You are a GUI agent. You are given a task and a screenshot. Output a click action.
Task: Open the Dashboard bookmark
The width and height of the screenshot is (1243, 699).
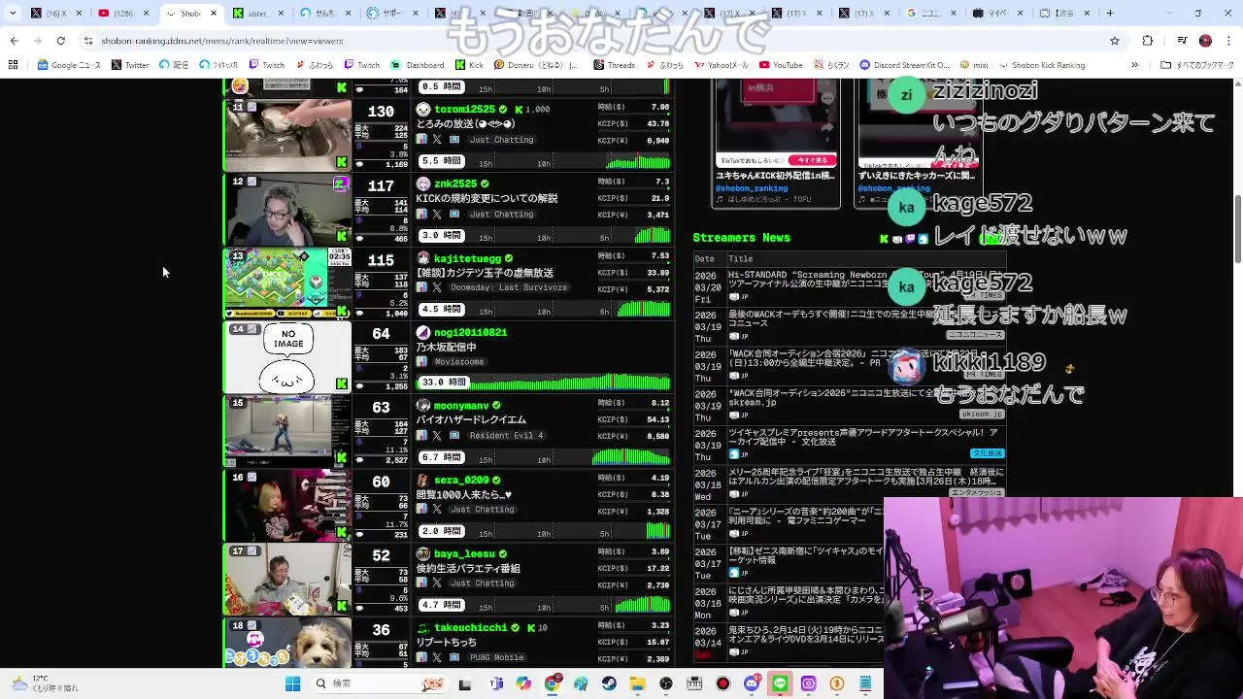point(418,65)
